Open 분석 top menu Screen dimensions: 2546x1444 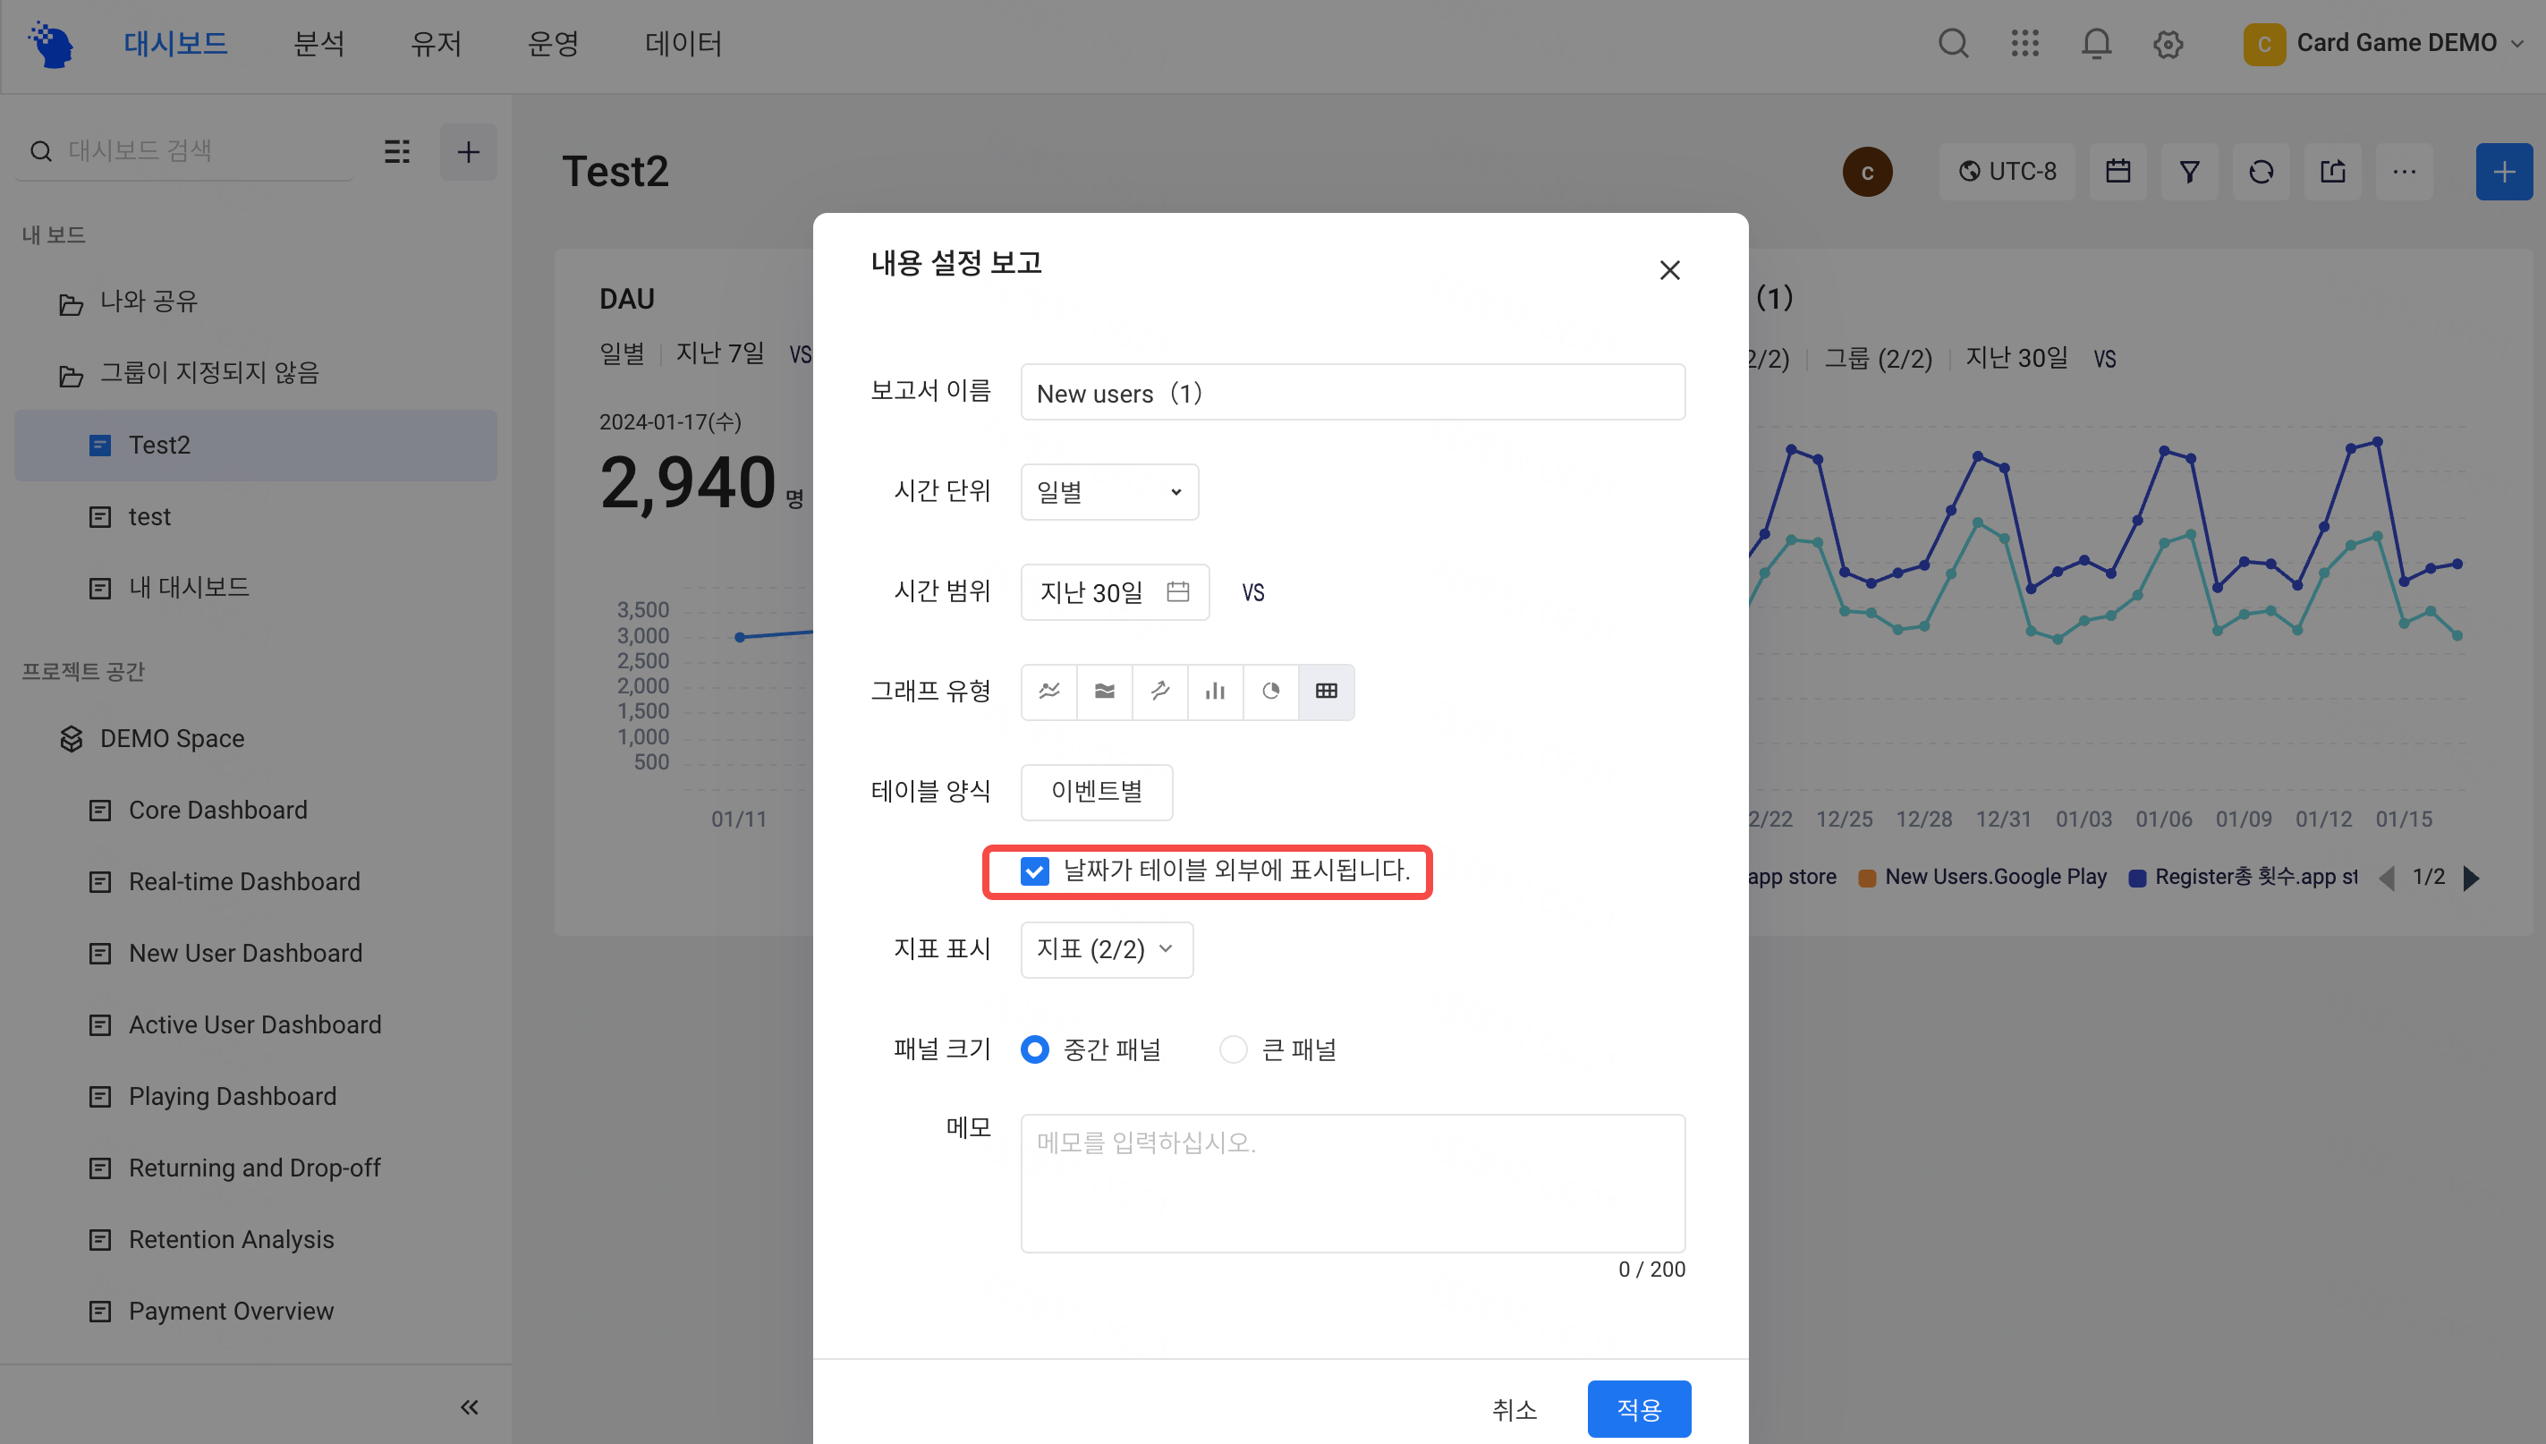(319, 44)
